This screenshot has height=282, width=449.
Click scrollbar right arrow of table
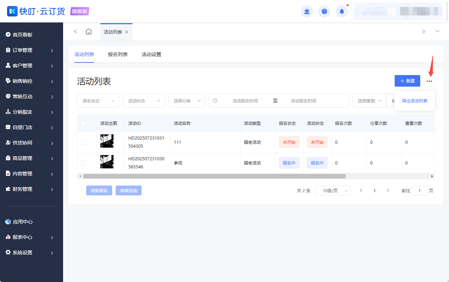pos(432,176)
